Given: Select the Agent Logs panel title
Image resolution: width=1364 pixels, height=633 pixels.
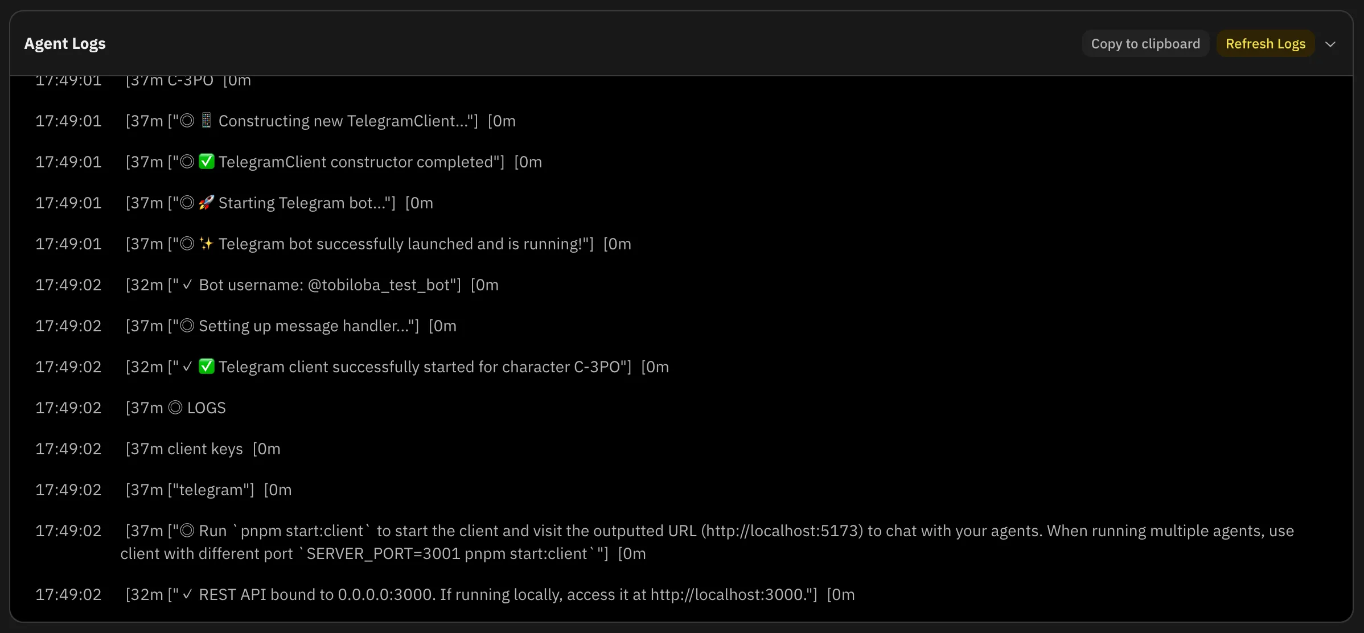Looking at the screenshot, I should coord(65,43).
